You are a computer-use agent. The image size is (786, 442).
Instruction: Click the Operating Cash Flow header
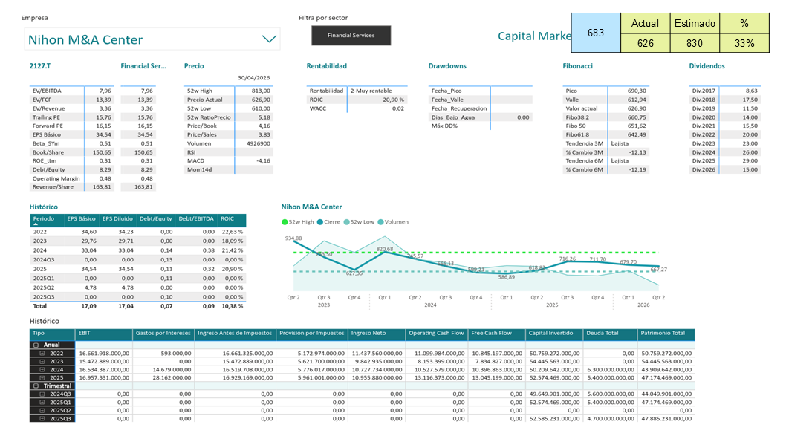(436, 334)
